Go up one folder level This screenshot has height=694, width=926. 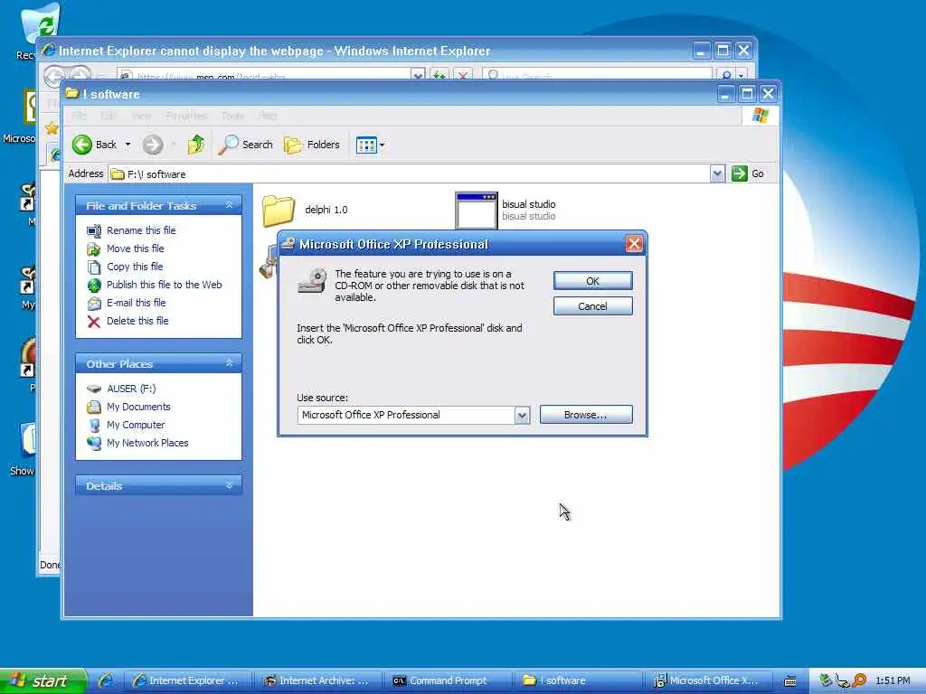[196, 145]
